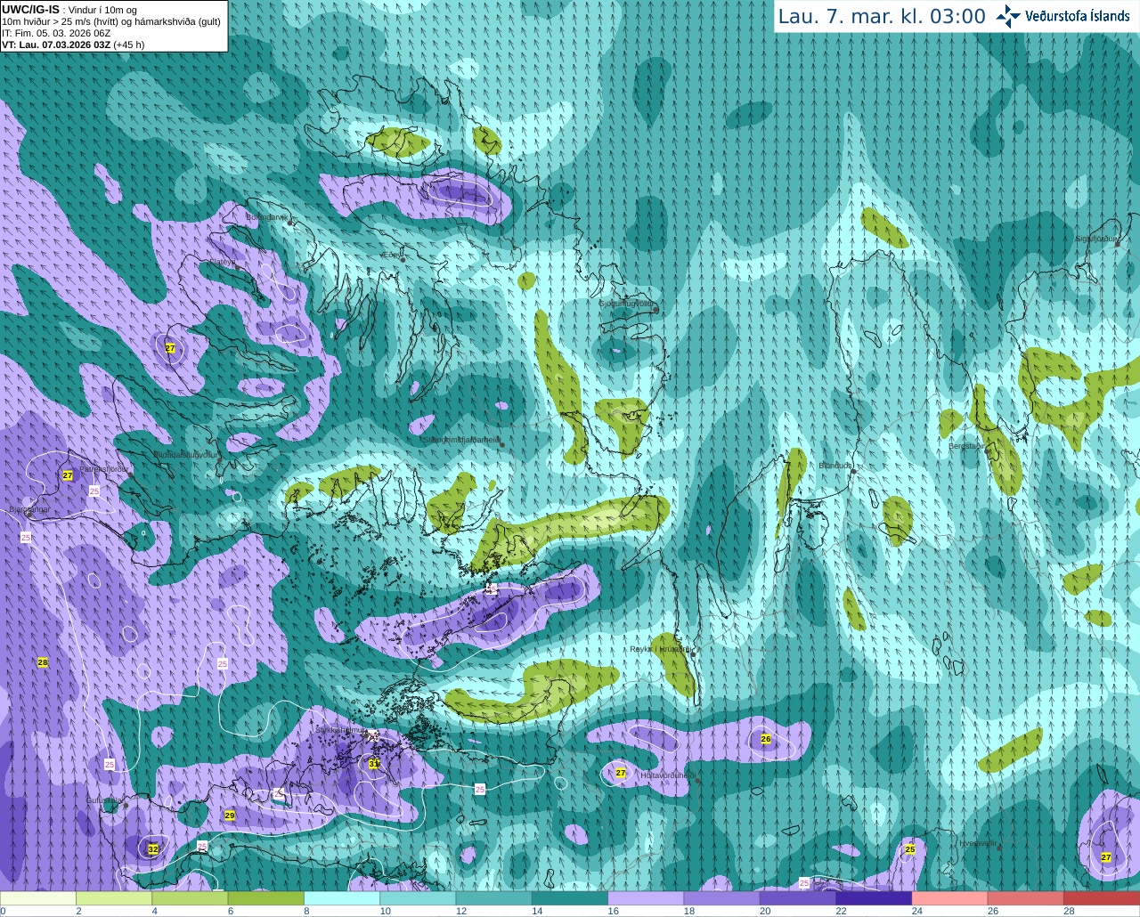Screen dimensions: 1140x917
Task: Click the date heading Lau. 7. mar. kl. 03:00
Action: [x=882, y=17]
